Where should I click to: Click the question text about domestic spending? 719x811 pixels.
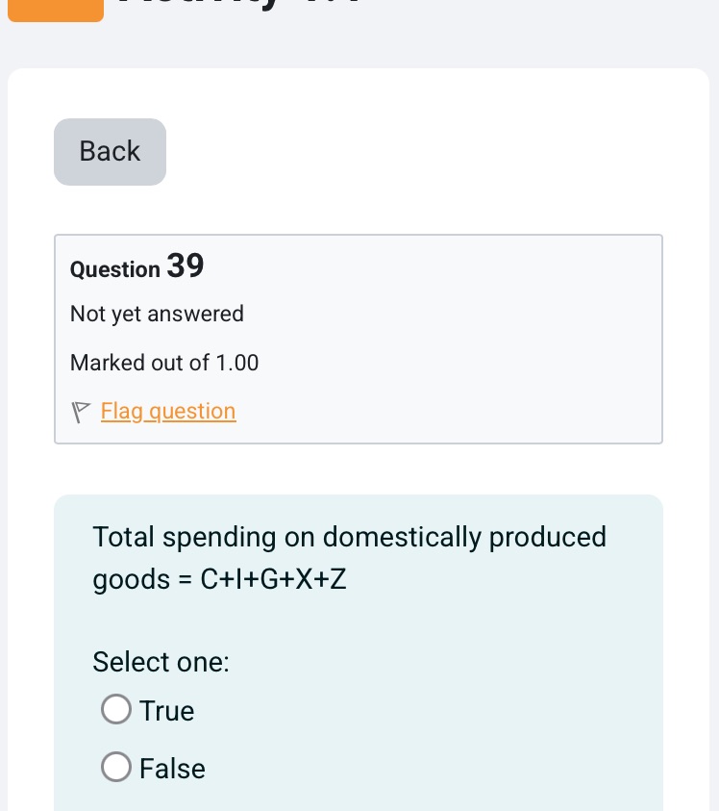349,558
